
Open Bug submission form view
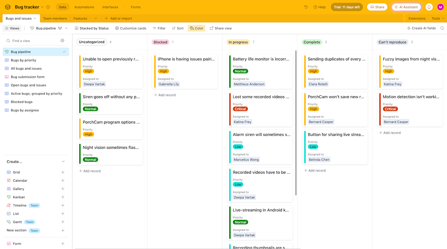(36, 77)
